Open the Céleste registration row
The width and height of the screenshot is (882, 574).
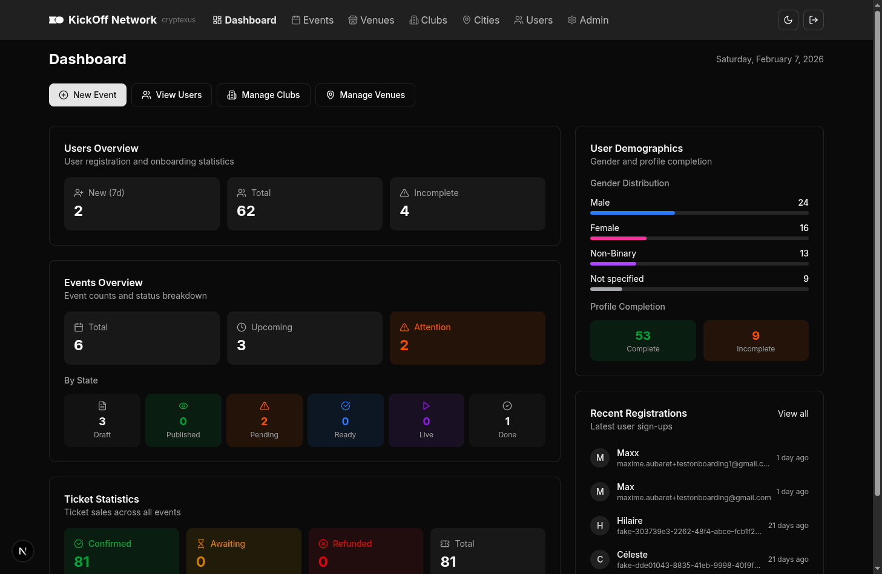[x=699, y=559]
